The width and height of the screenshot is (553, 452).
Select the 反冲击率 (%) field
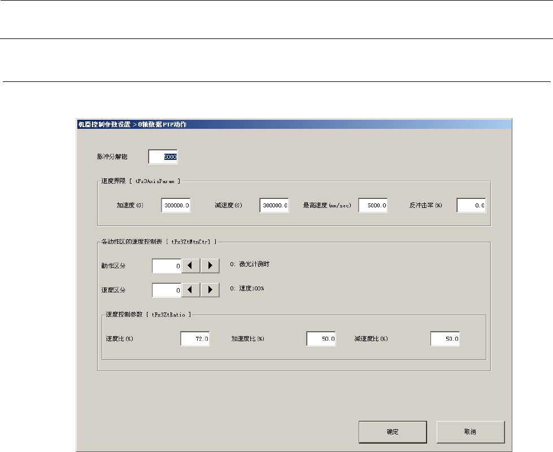(x=471, y=206)
